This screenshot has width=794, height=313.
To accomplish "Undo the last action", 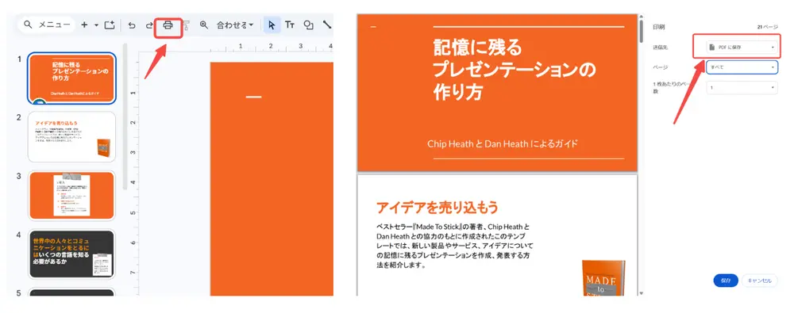I will [x=132, y=25].
